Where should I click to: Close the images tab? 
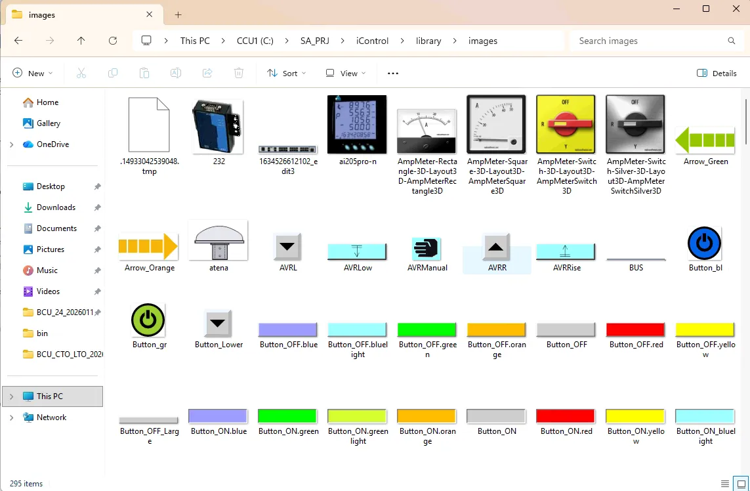pyautogui.click(x=149, y=14)
